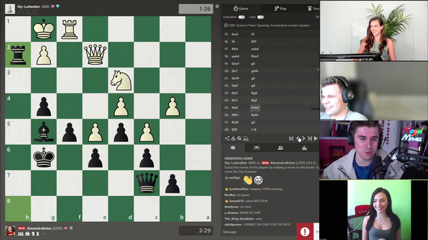Viewport: 428px width, 240px height.
Task: Click the game explorer search icon
Action: click(246, 139)
